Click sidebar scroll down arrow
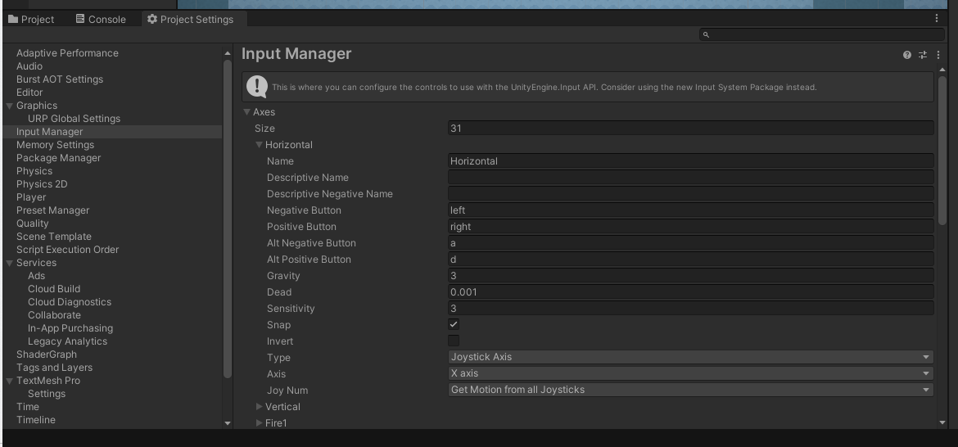 (x=228, y=423)
